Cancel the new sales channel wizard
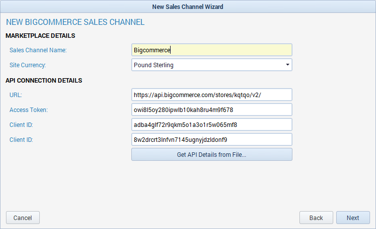The height and width of the screenshot is (229, 376). pyautogui.click(x=23, y=218)
